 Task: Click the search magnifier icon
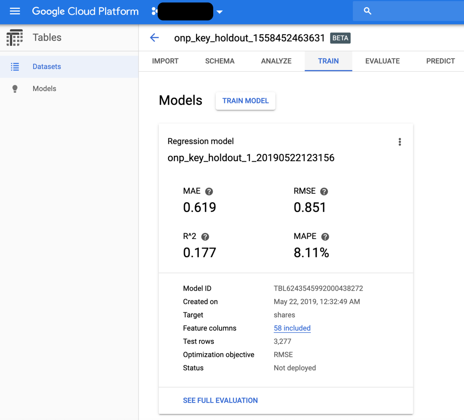pos(367,11)
